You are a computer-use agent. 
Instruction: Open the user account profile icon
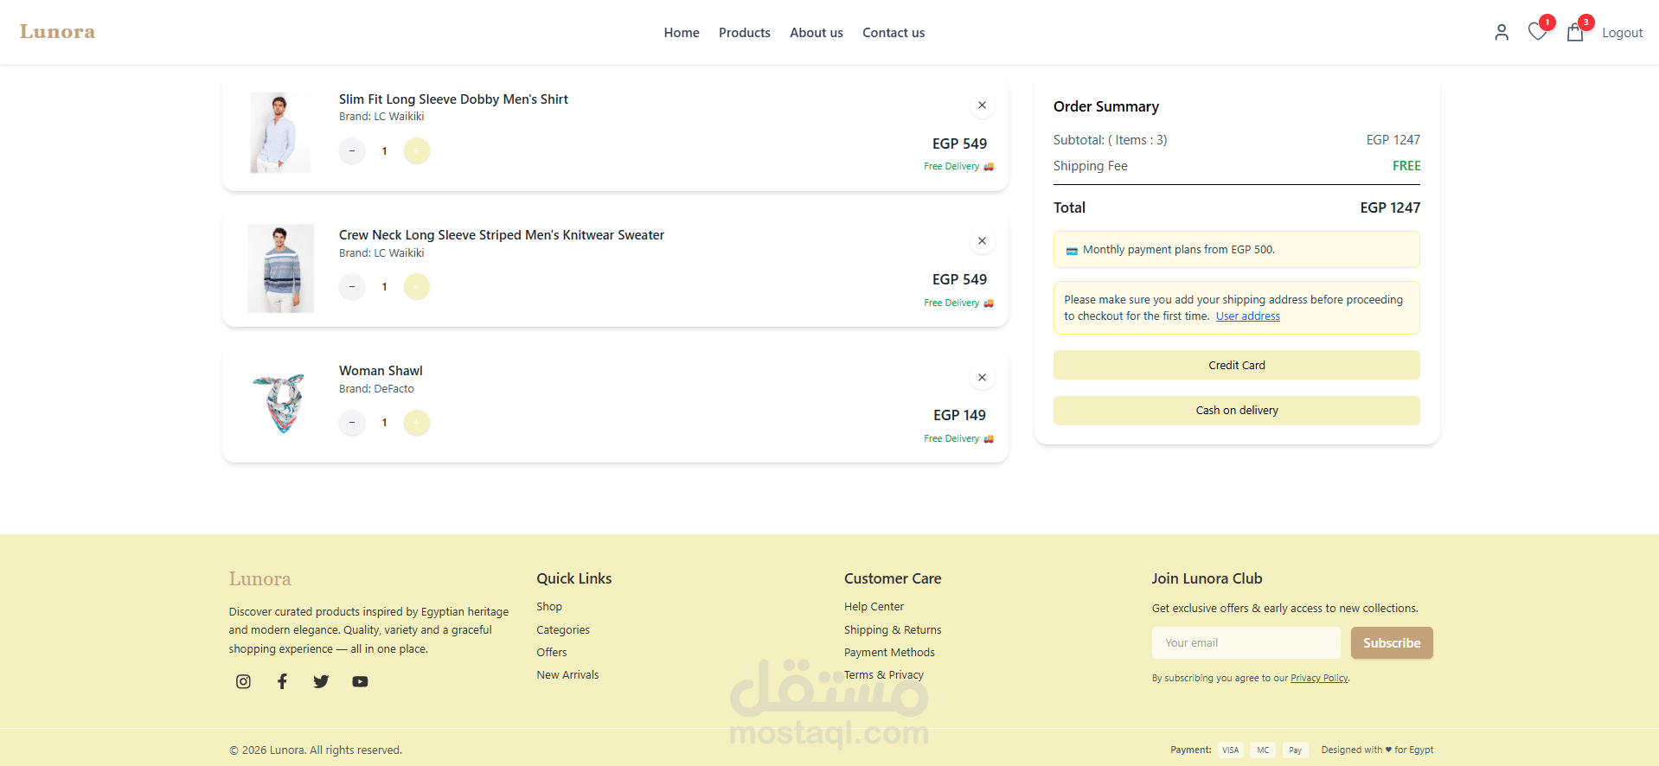1502,32
